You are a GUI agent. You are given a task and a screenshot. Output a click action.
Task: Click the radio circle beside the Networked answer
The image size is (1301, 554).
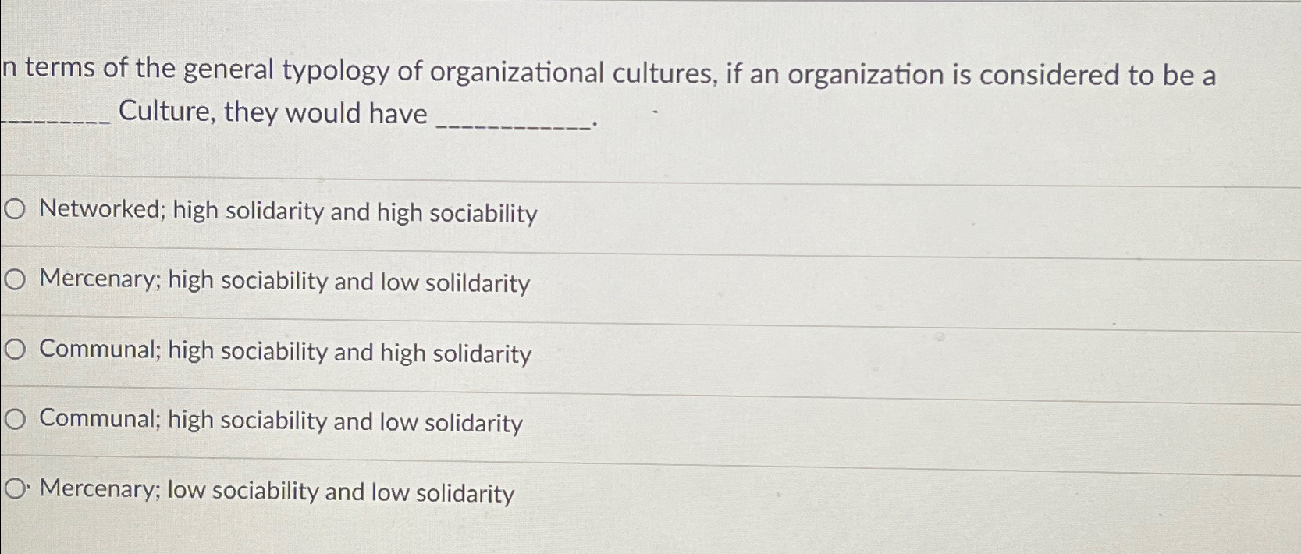tap(14, 209)
